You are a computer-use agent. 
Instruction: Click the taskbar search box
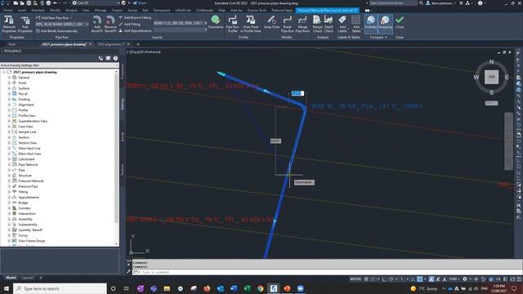coord(60,288)
